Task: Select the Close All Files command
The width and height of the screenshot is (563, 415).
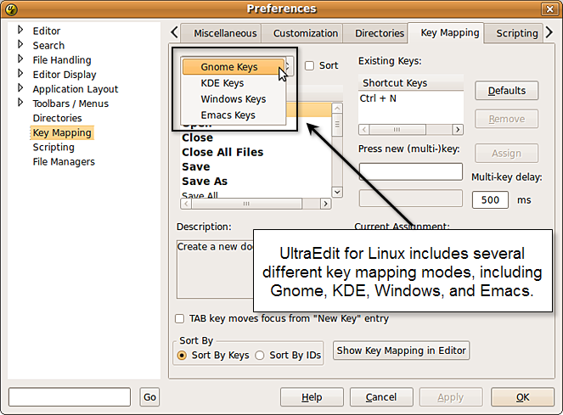Action: pos(256,152)
